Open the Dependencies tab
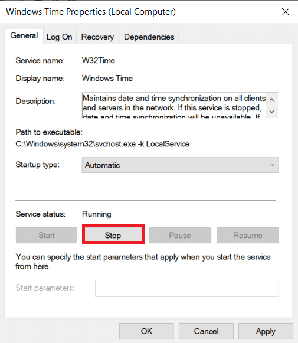This screenshot has width=298, height=343. (149, 37)
